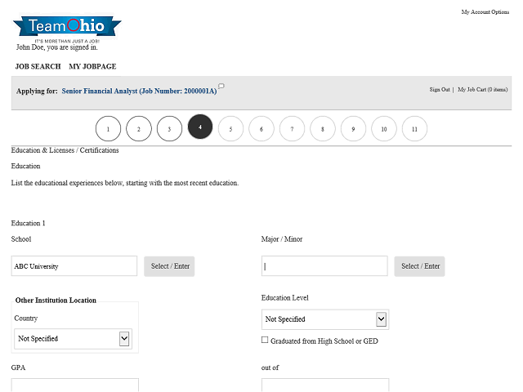Open the Education Level dropdown
This screenshot has height=392, width=523.
coord(325,319)
